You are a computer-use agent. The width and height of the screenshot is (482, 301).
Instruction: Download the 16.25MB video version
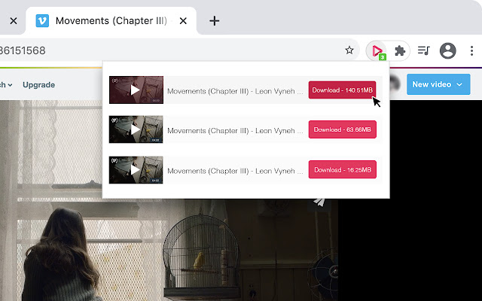[x=343, y=169]
